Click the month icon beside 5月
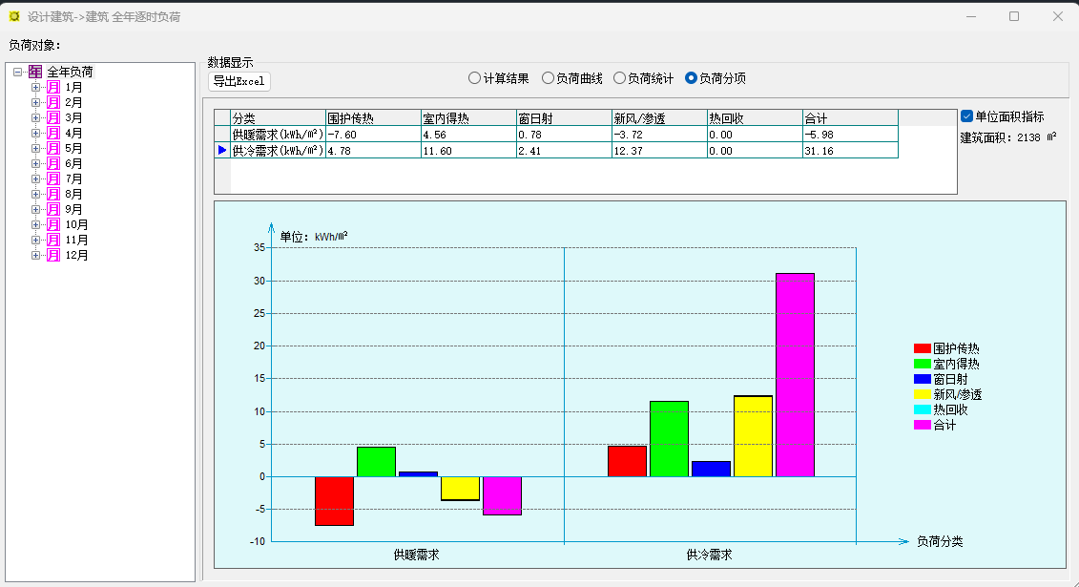1079x587 pixels. coord(53,148)
